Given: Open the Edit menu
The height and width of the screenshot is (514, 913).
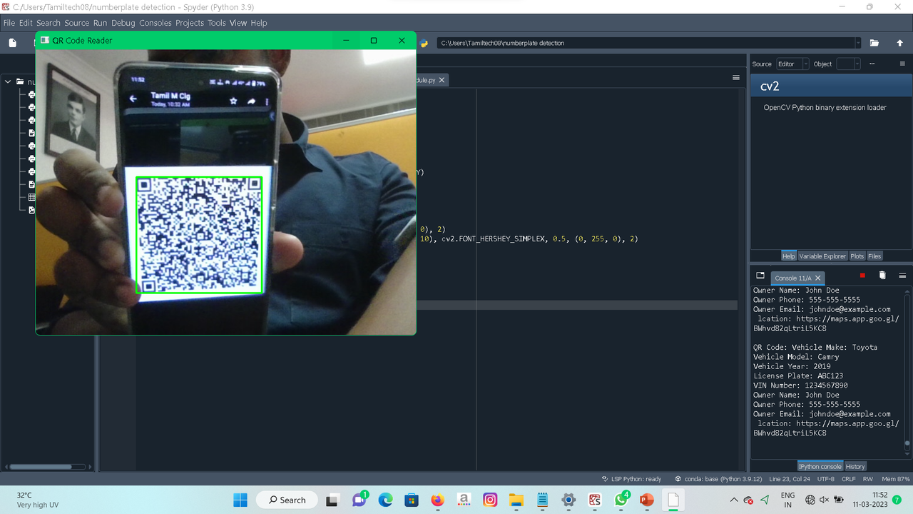Looking at the screenshot, I should pos(26,23).
